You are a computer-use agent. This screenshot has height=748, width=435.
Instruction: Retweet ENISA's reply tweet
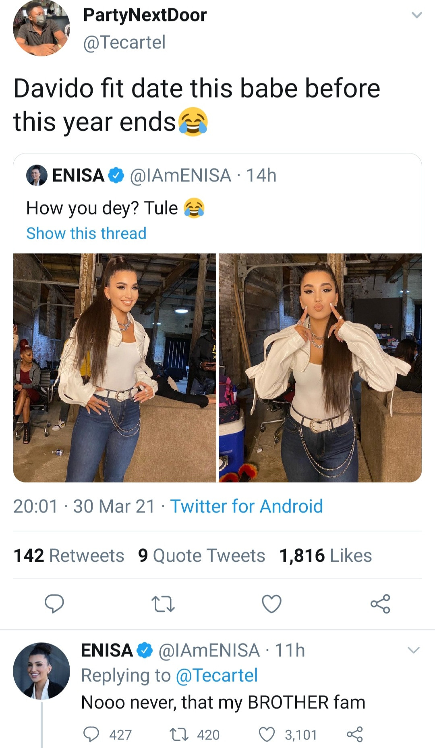pos(178,734)
